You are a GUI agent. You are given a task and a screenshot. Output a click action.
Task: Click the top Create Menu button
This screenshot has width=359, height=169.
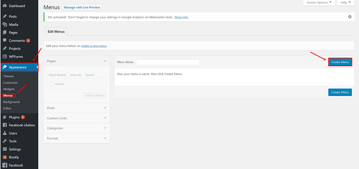pyautogui.click(x=340, y=62)
